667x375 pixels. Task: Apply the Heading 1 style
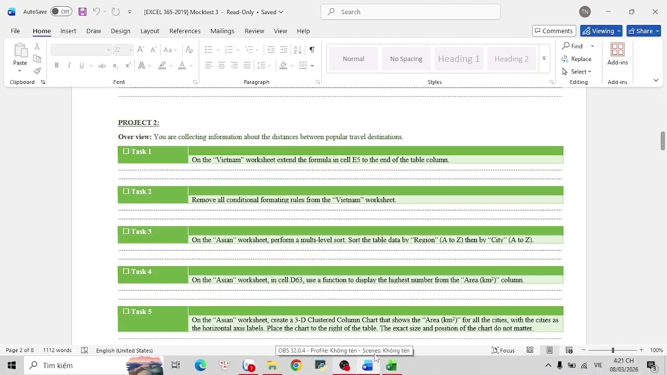(459, 58)
